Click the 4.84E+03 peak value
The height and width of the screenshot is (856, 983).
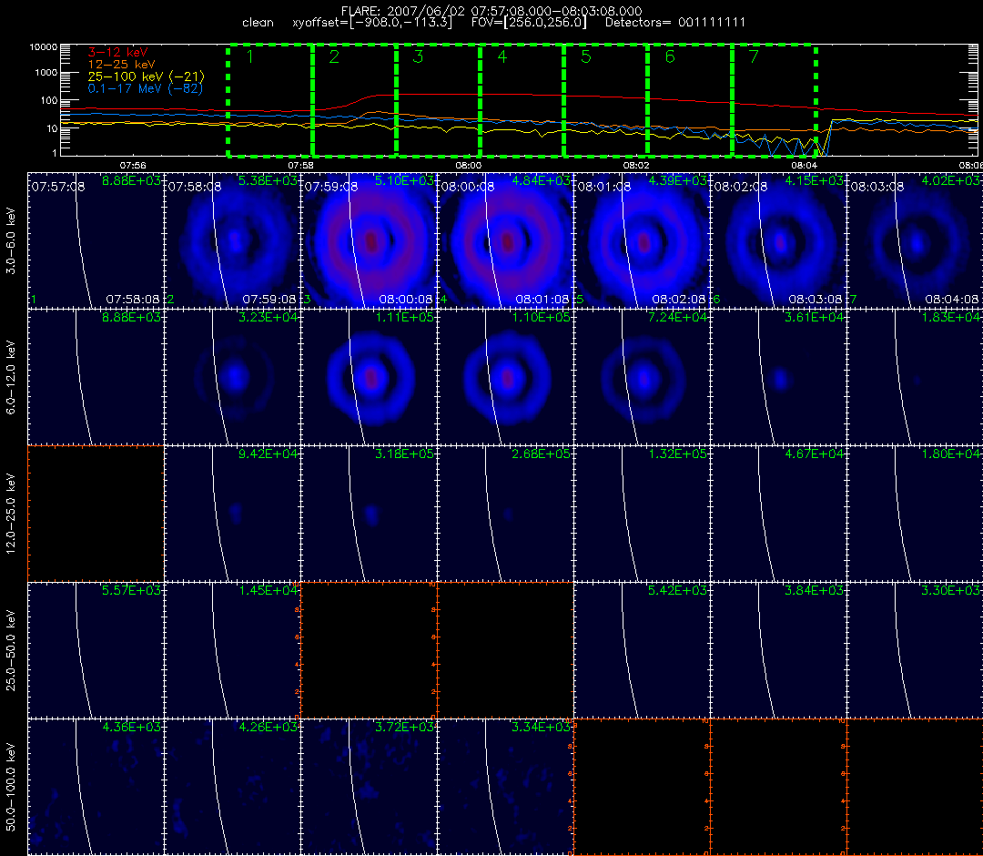tap(541, 180)
